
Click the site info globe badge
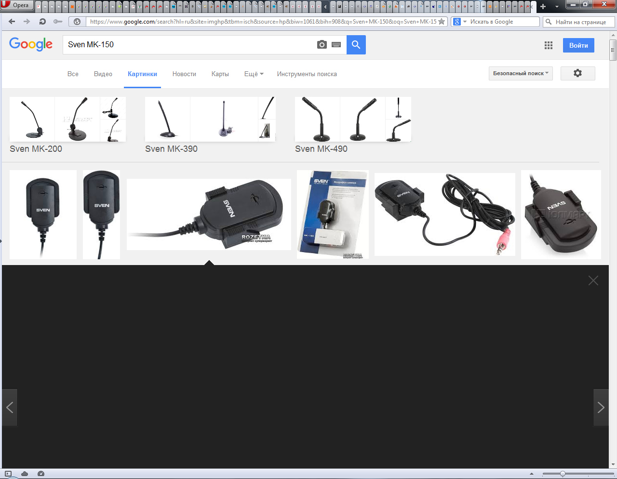(x=77, y=22)
